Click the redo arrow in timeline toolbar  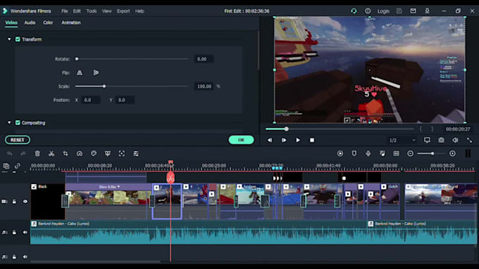tap(23, 154)
